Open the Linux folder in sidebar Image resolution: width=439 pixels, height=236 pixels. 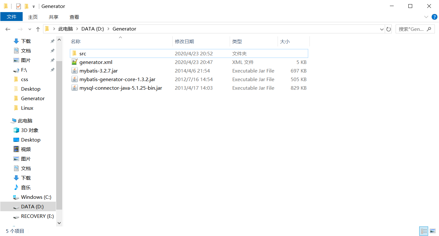27,108
